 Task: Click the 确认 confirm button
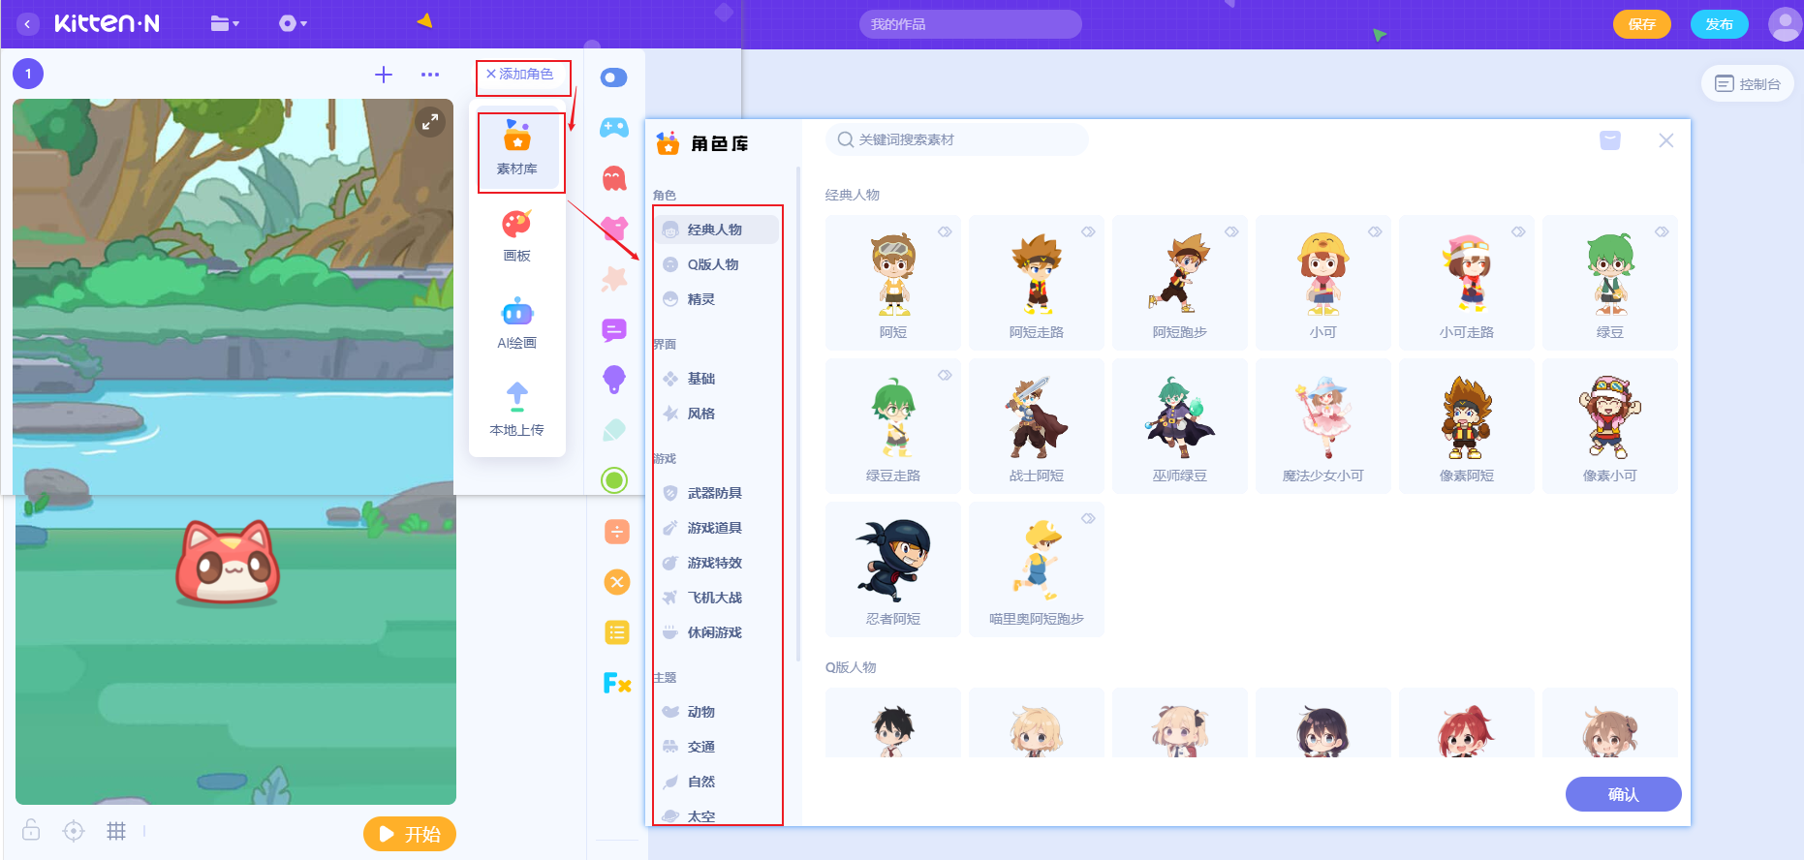click(1624, 794)
